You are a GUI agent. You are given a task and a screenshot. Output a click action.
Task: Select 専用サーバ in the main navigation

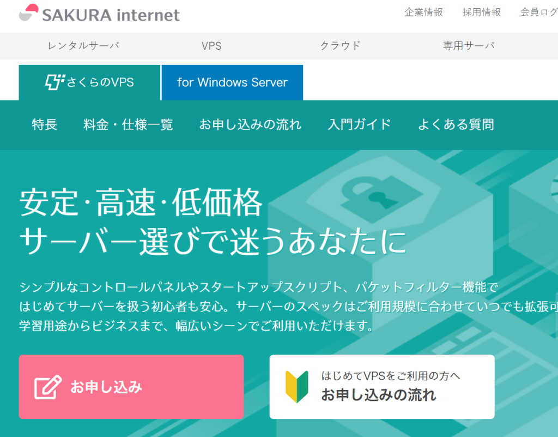(469, 46)
